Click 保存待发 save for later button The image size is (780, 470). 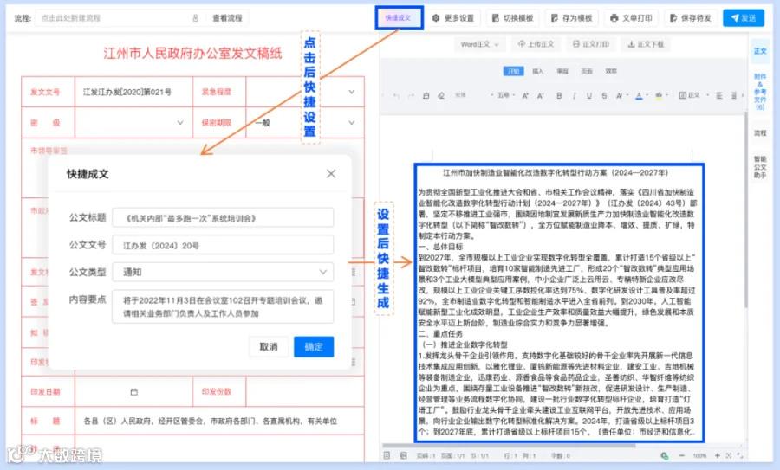[691, 18]
